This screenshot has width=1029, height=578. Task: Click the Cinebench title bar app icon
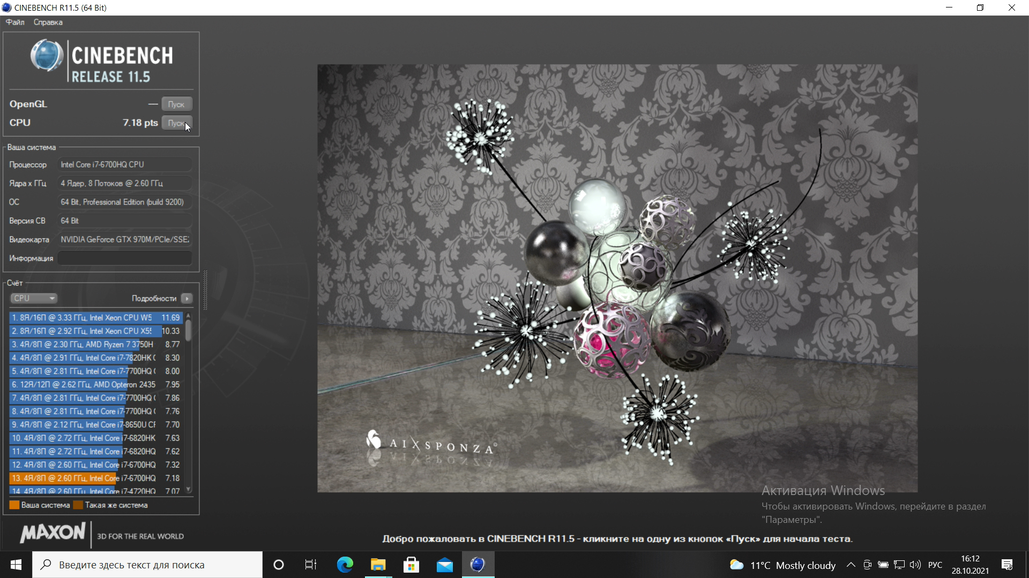point(6,7)
